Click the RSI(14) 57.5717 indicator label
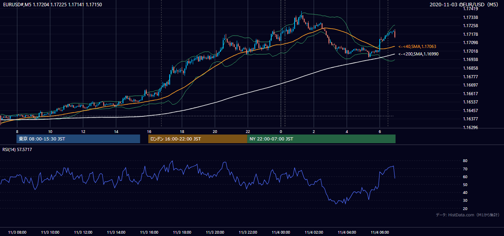The height and width of the screenshot is (236, 504). click(17, 150)
